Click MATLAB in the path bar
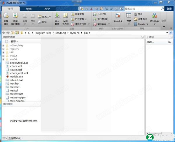Image resolution: width=175 pixels, height=142 pixels. (x=61, y=33)
